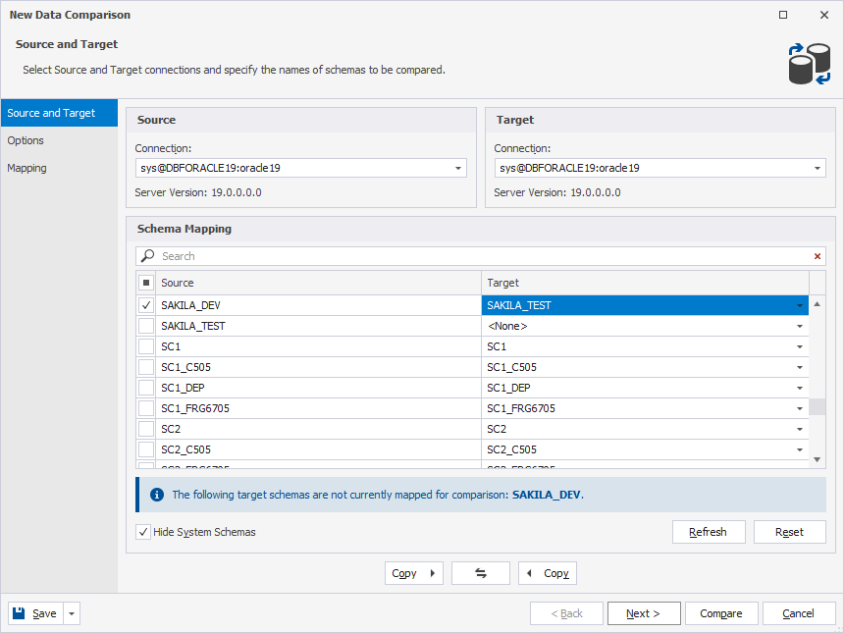Copy source settings to target
Viewport: 844px width, 633px height.
(414, 573)
